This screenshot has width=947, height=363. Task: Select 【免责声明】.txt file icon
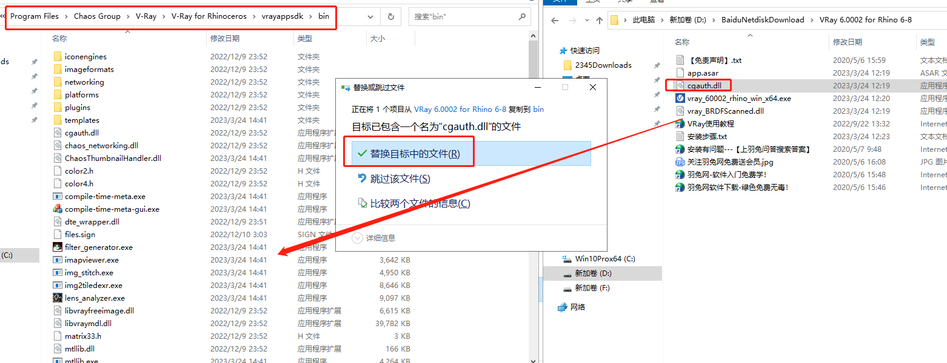pos(680,60)
